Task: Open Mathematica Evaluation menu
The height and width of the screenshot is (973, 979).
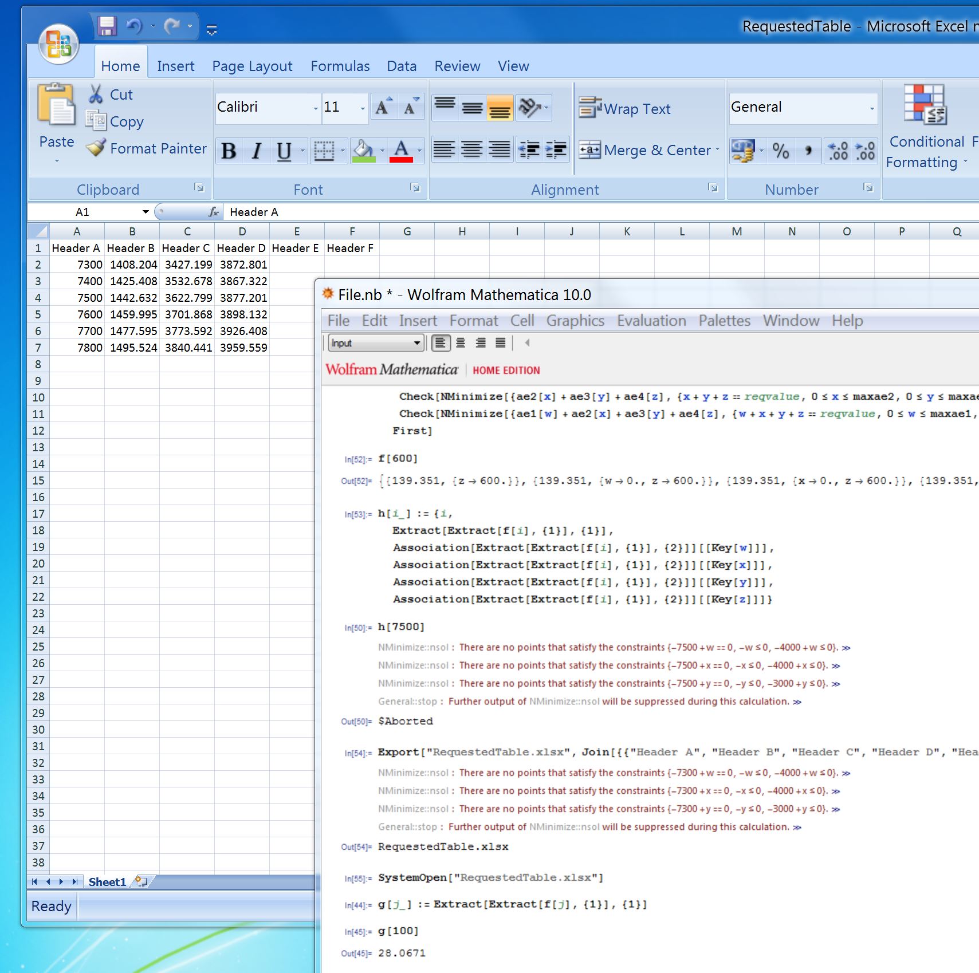Action: pyautogui.click(x=651, y=321)
